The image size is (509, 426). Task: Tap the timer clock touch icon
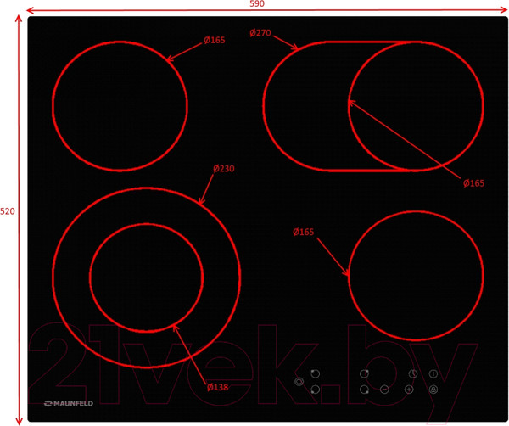point(412,374)
